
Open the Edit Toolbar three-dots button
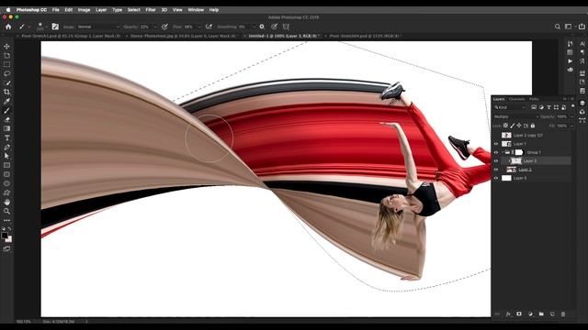coord(6,220)
